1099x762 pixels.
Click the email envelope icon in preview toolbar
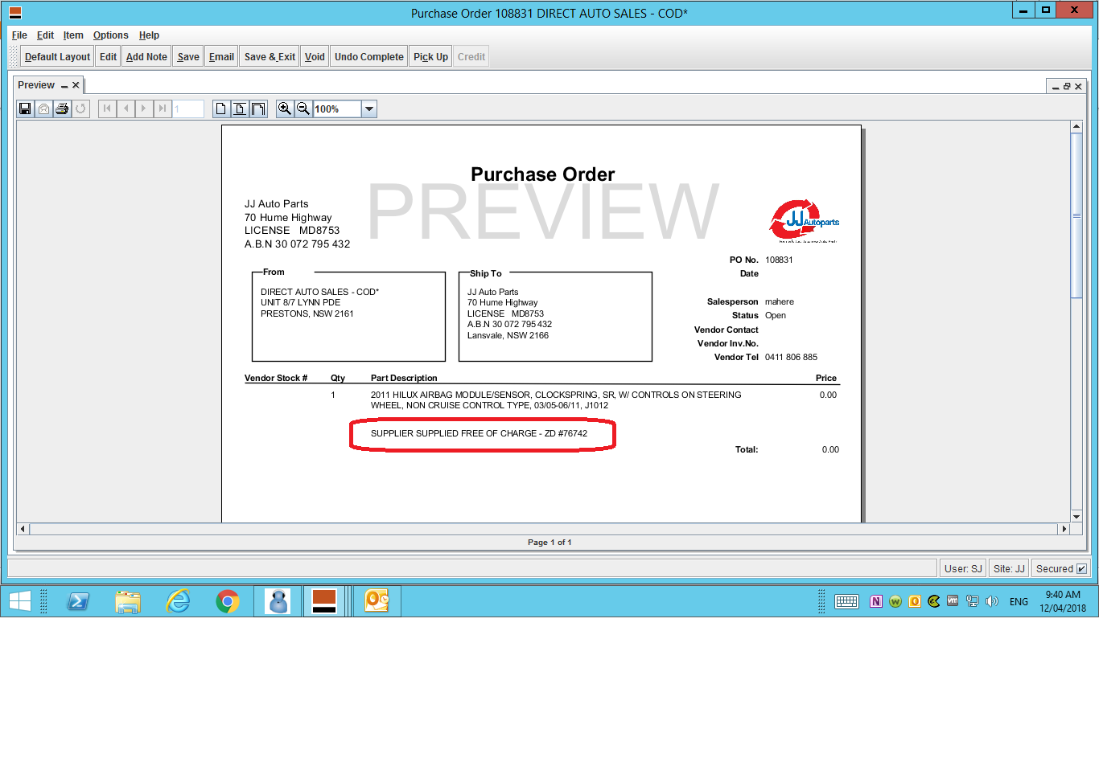(x=44, y=109)
